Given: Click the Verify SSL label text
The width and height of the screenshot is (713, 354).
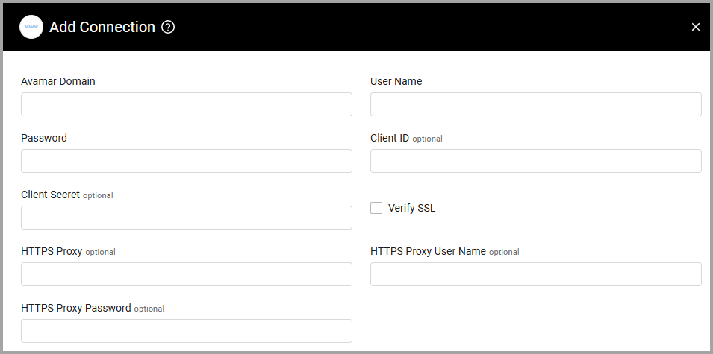Looking at the screenshot, I should (x=411, y=209).
